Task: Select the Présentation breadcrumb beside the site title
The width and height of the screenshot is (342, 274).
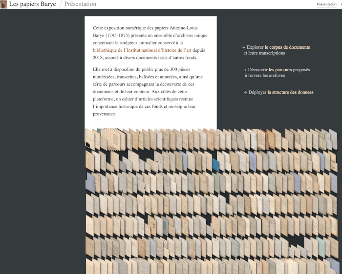Action: (80, 4)
